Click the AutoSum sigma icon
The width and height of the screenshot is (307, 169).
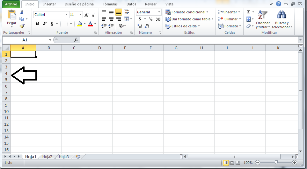[x=249, y=12]
